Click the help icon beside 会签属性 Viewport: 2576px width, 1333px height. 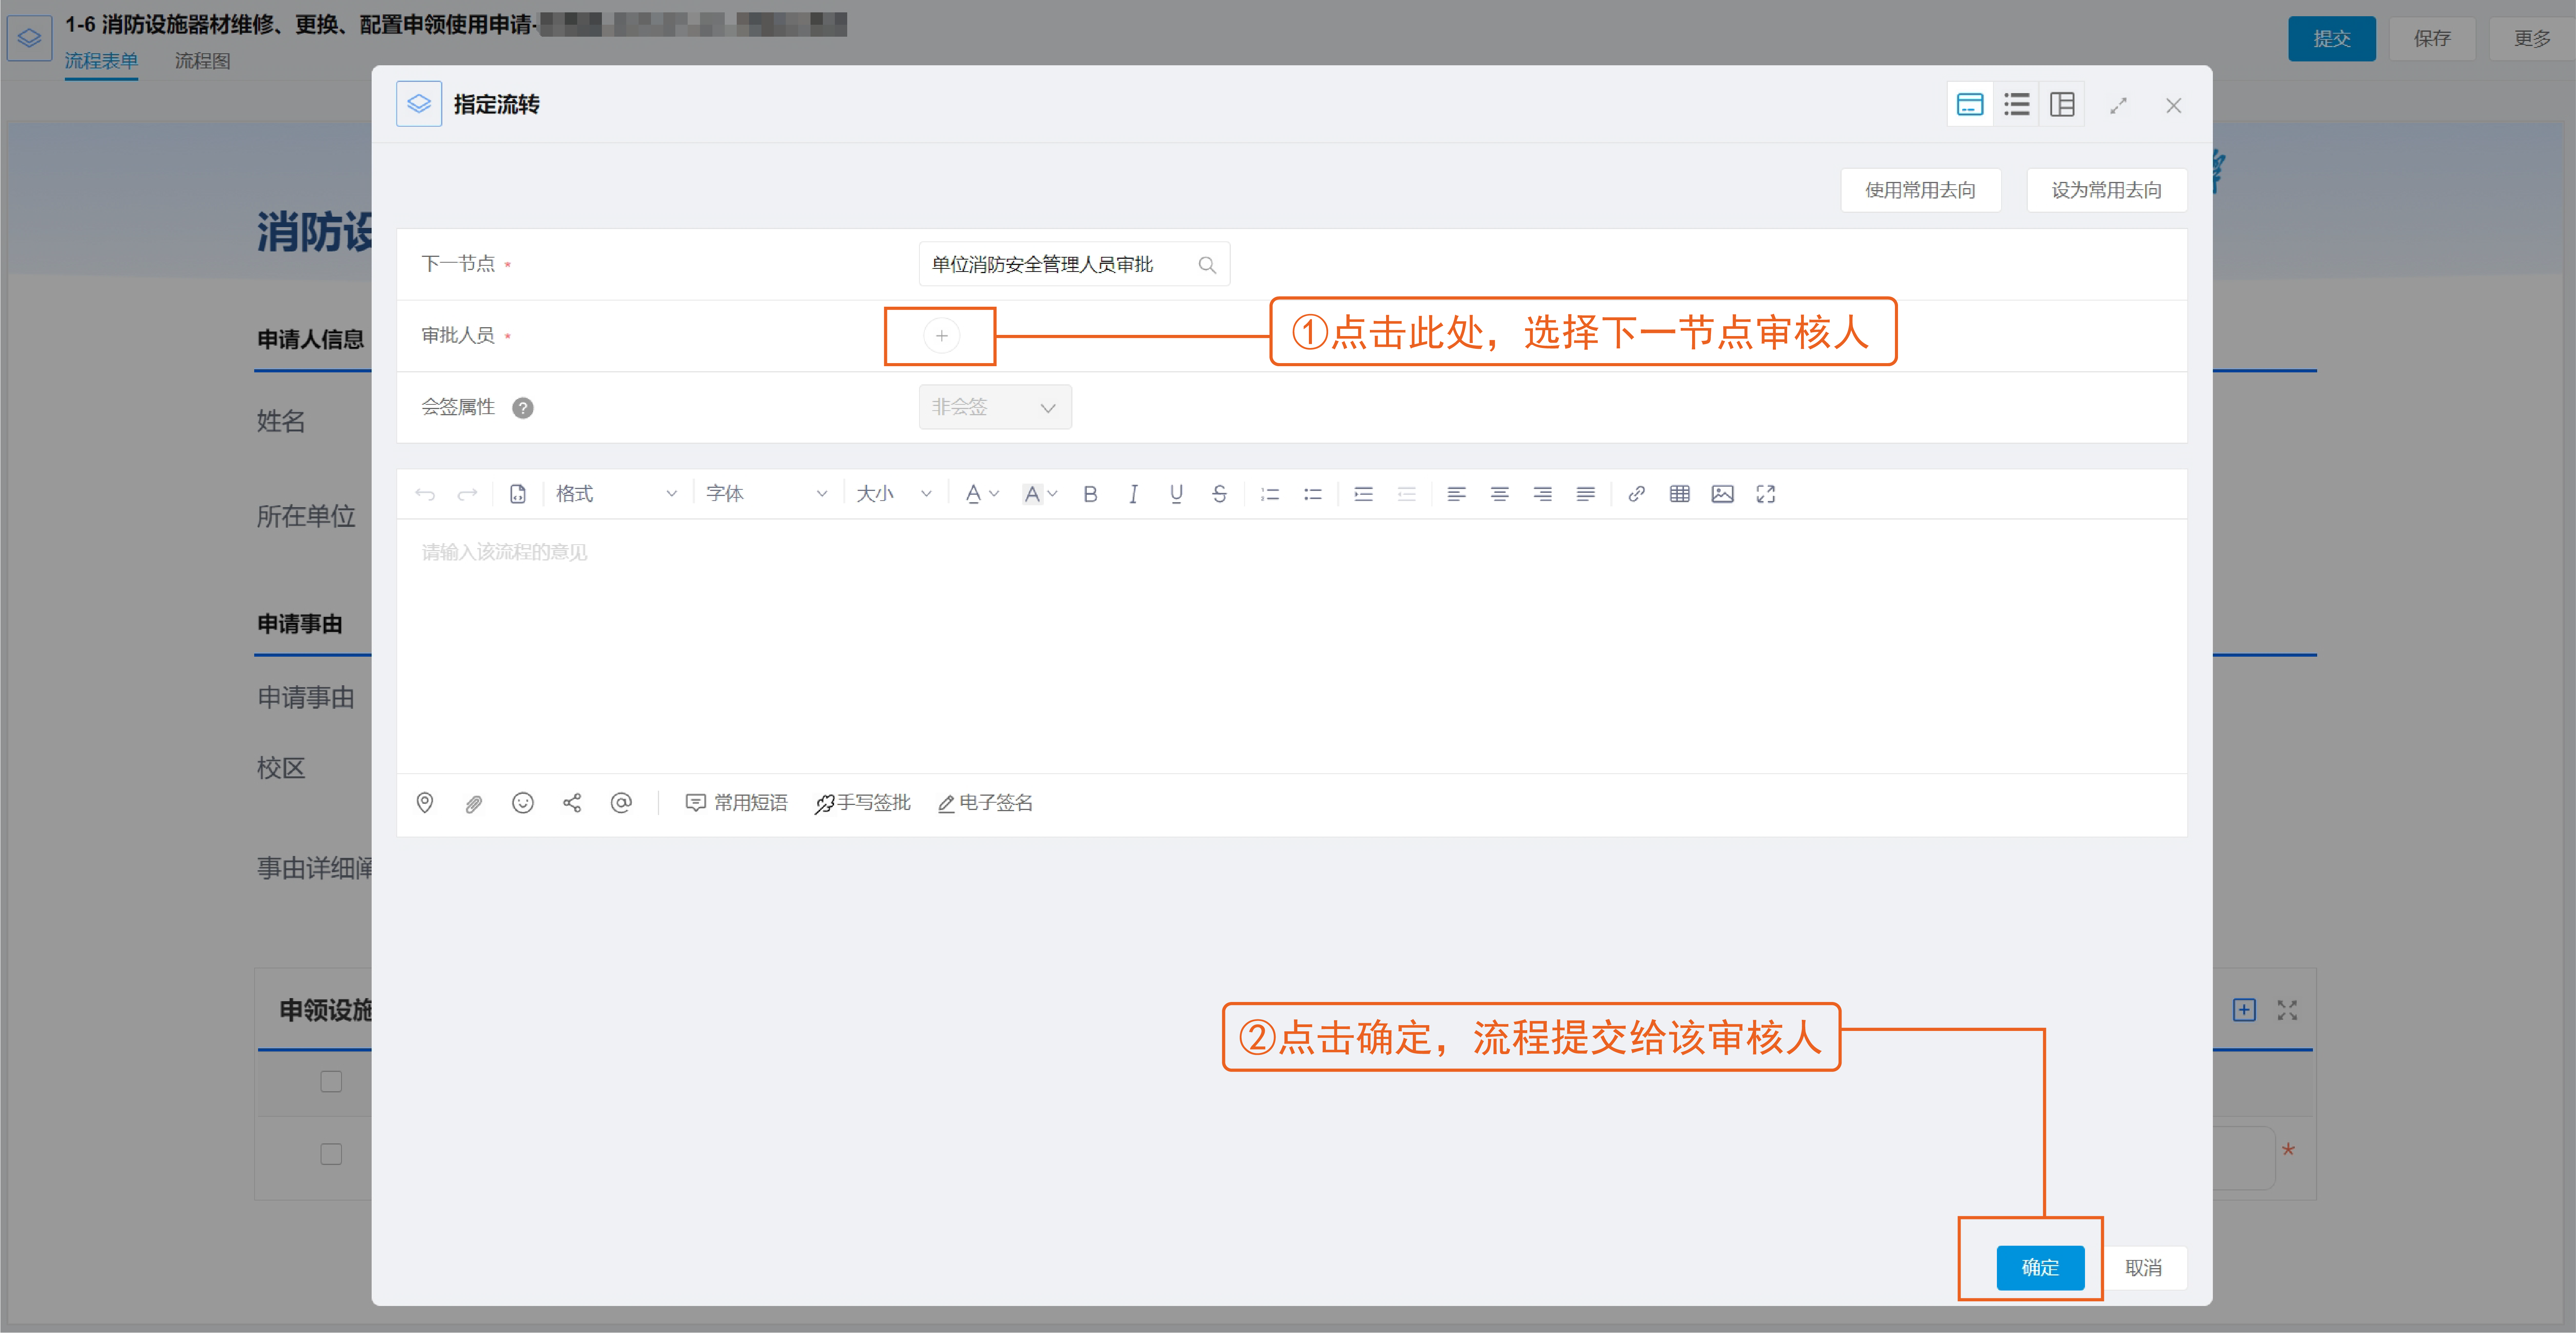coord(523,408)
